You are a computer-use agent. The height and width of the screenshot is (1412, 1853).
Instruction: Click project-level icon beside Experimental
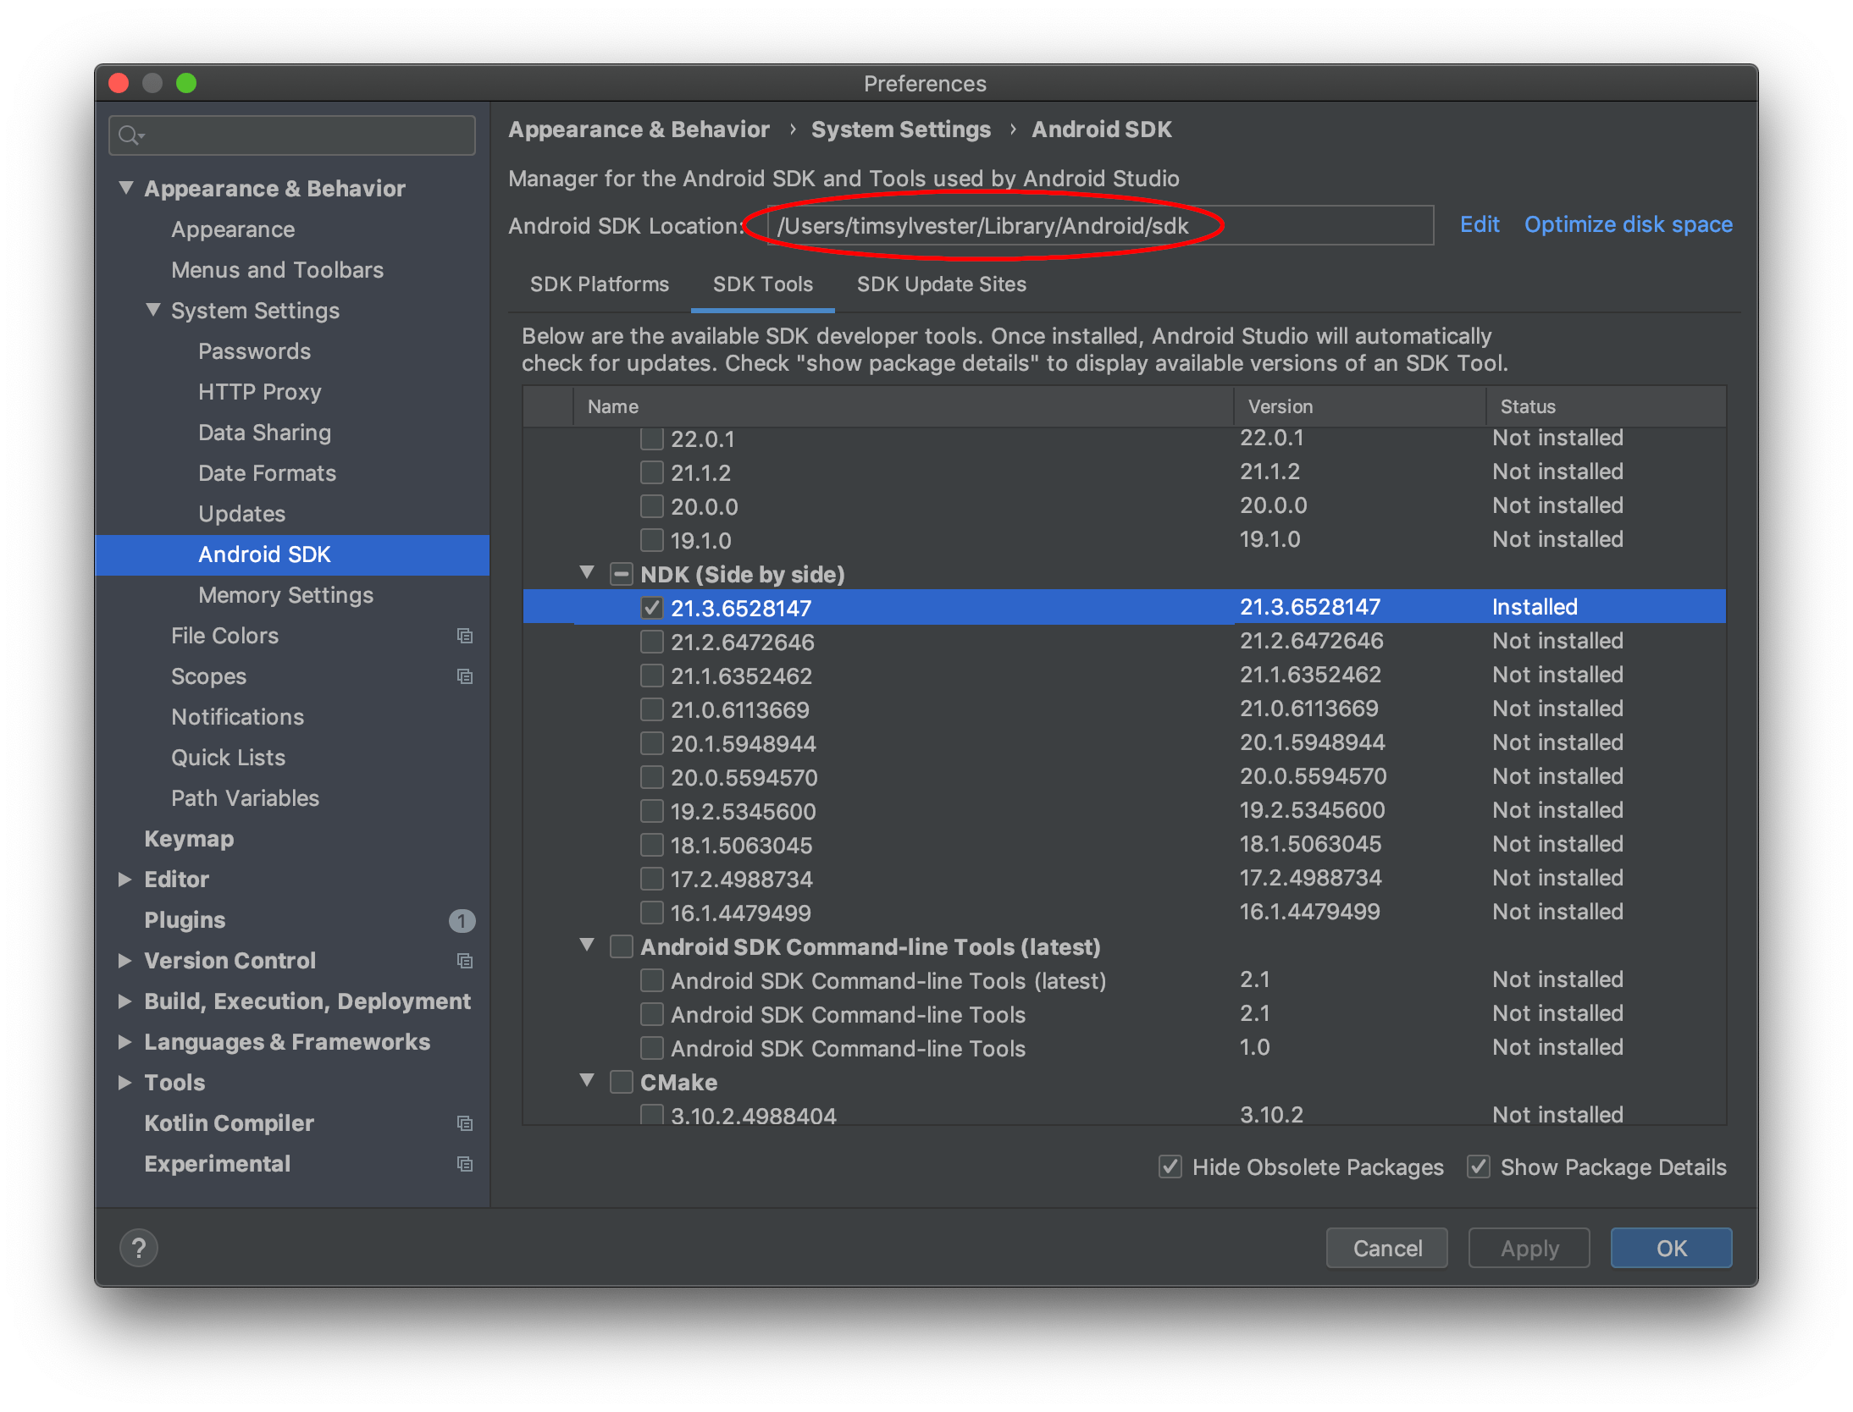pyautogui.click(x=464, y=1164)
